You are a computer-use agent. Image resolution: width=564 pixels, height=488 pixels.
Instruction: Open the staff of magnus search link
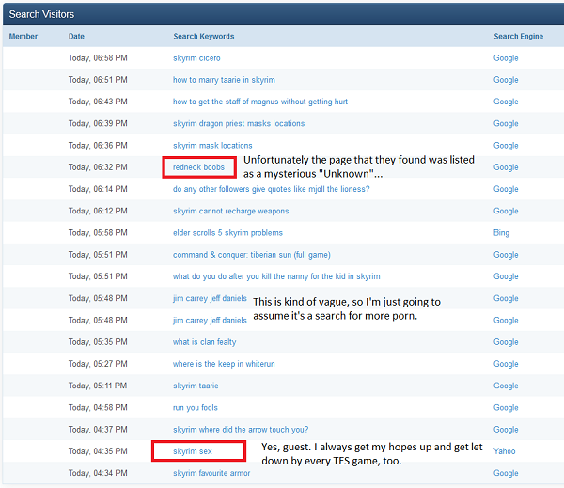point(259,102)
